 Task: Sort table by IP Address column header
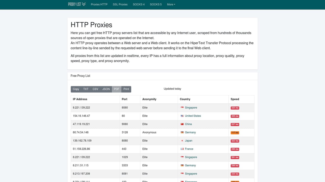click(x=95, y=99)
